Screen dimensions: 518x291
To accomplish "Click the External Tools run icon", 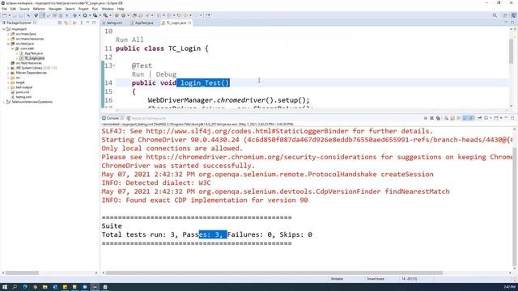I will pyautogui.click(x=105, y=15).
